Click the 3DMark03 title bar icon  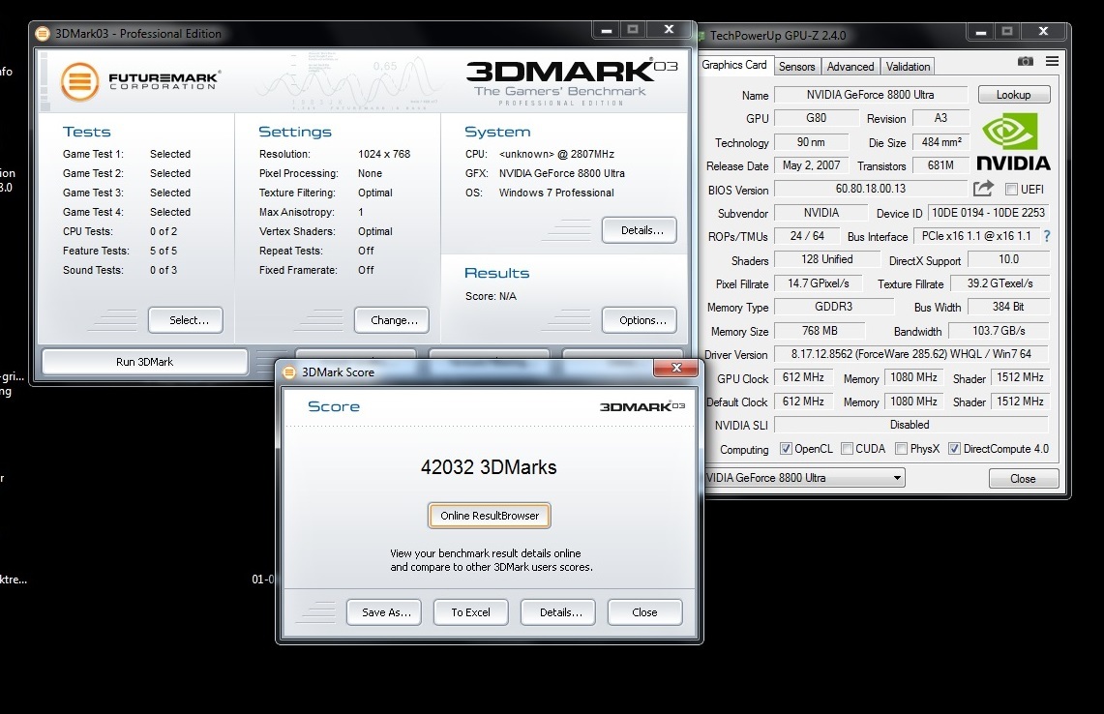tap(43, 34)
